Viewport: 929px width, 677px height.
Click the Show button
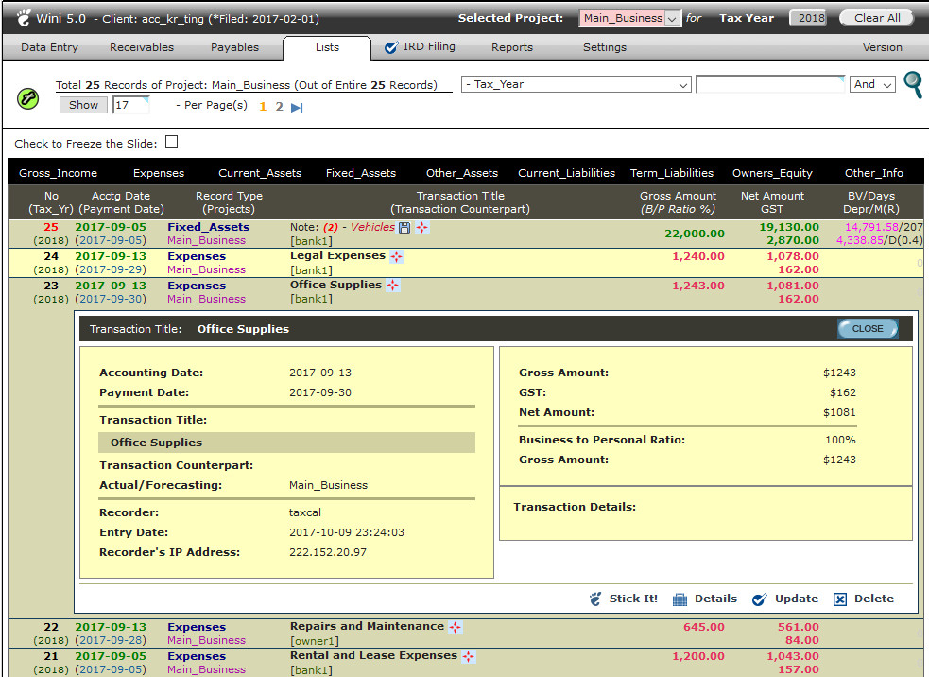(x=83, y=105)
